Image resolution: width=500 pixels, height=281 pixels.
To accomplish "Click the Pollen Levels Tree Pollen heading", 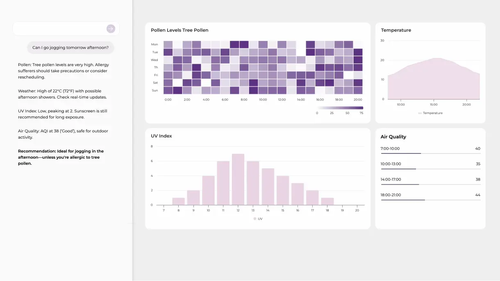I will click(x=179, y=30).
